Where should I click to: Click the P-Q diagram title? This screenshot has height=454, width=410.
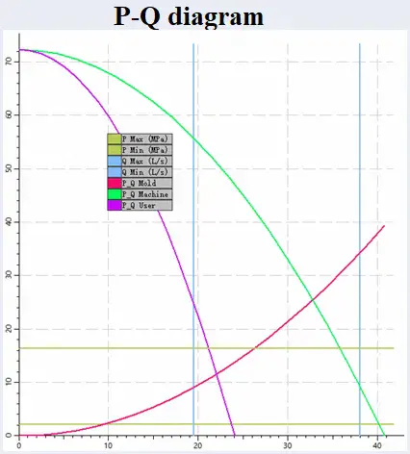pos(189,16)
